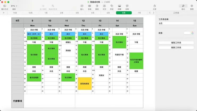This screenshot has height=111, width=197.
Task: Close the window with the red button
Action: (2, 2)
